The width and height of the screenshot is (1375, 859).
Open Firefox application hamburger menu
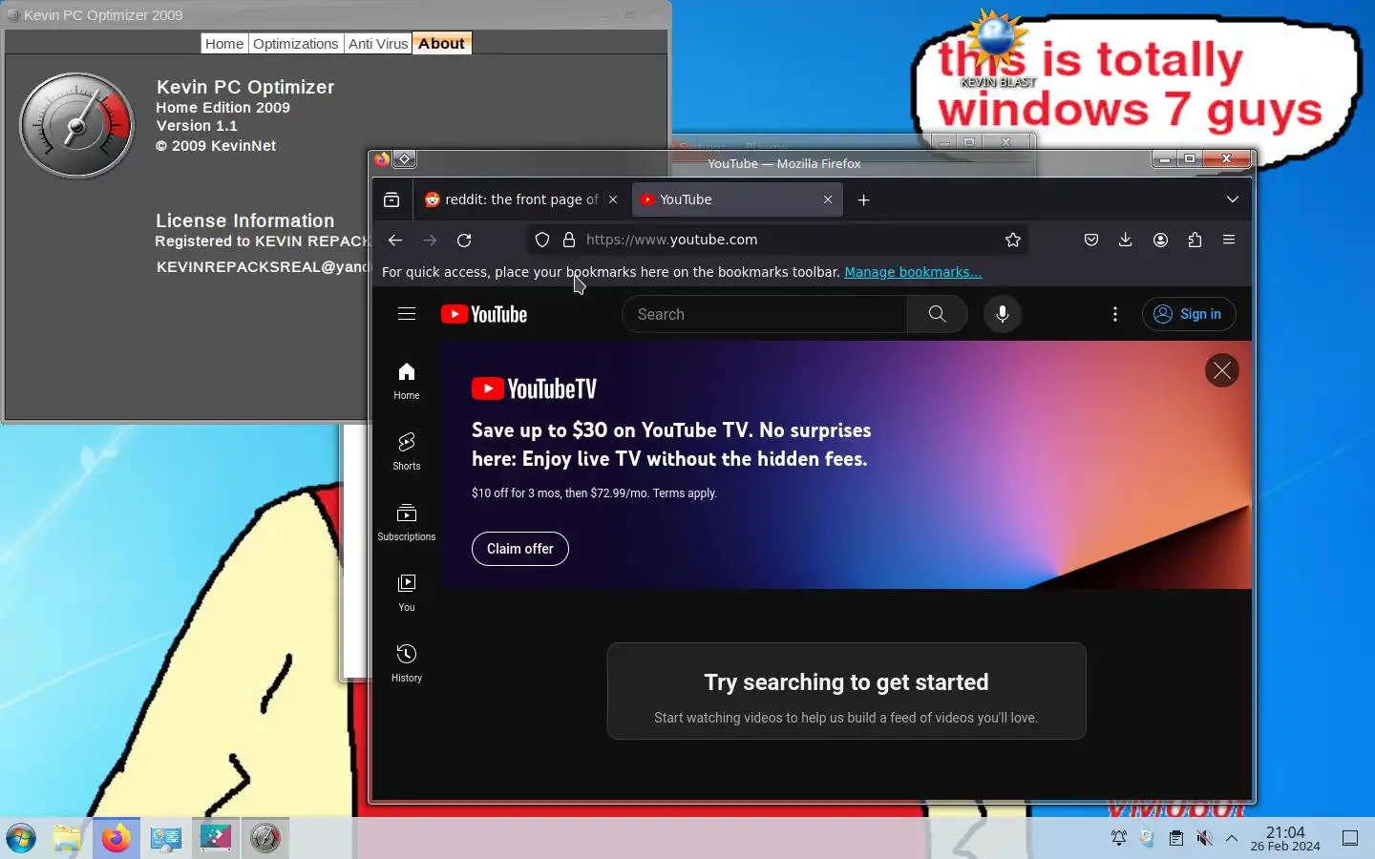pyautogui.click(x=1229, y=240)
